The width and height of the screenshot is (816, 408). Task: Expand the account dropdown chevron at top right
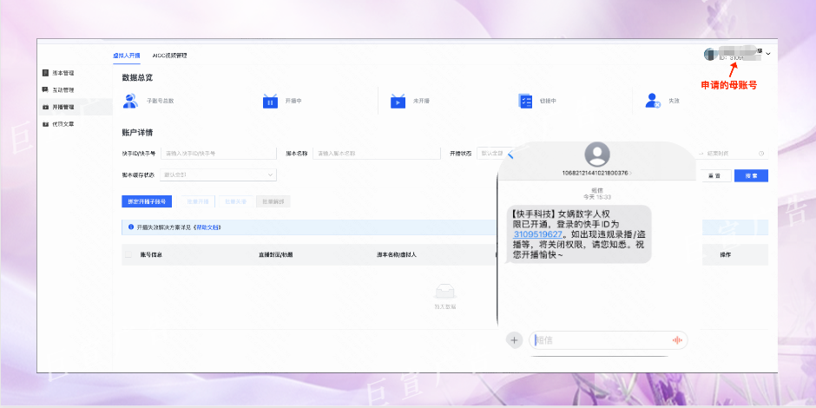pos(768,54)
